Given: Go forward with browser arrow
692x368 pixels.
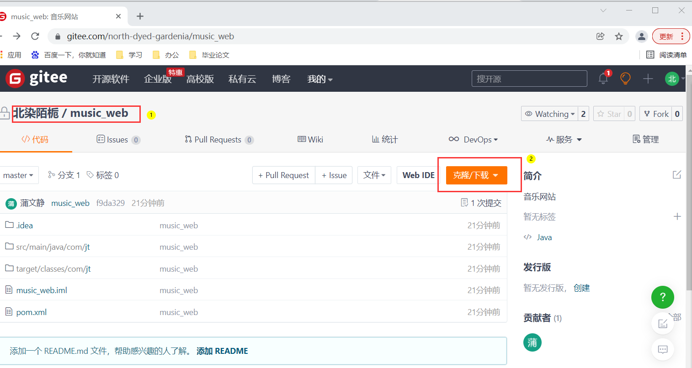Looking at the screenshot, I should pos(17,36).
